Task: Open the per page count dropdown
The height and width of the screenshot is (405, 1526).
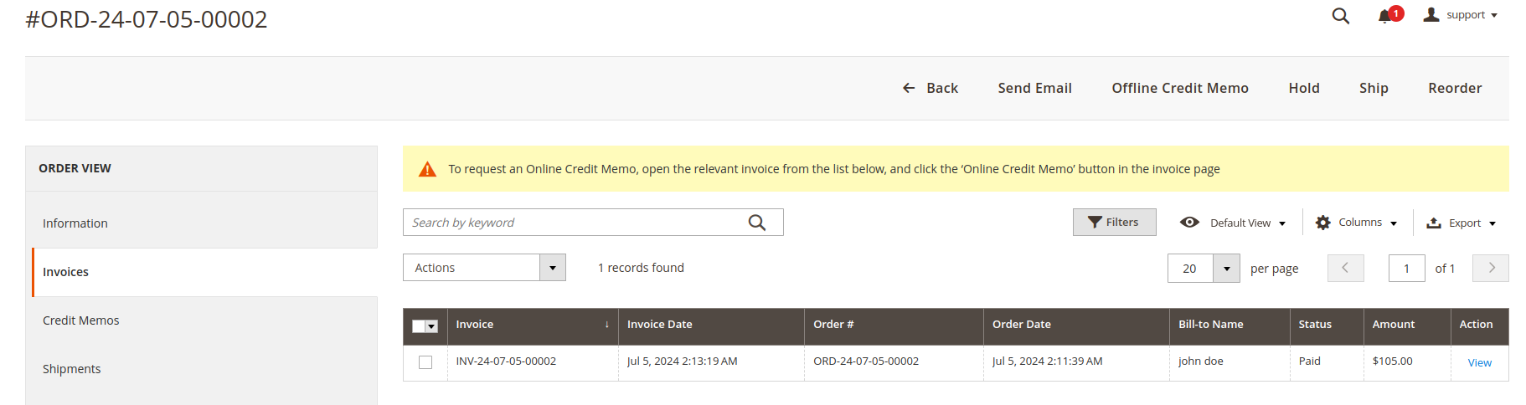Action: point(1226,269)
